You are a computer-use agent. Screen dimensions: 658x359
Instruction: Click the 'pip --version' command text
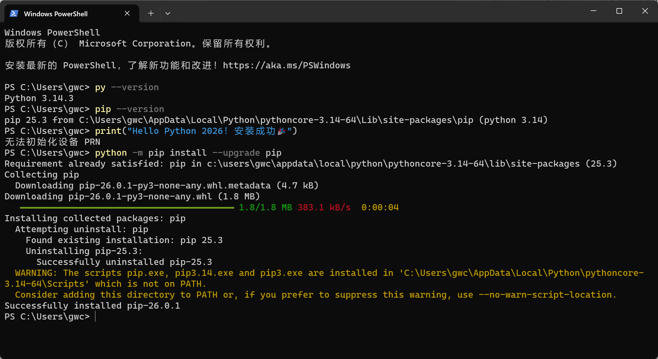(129, 109)
